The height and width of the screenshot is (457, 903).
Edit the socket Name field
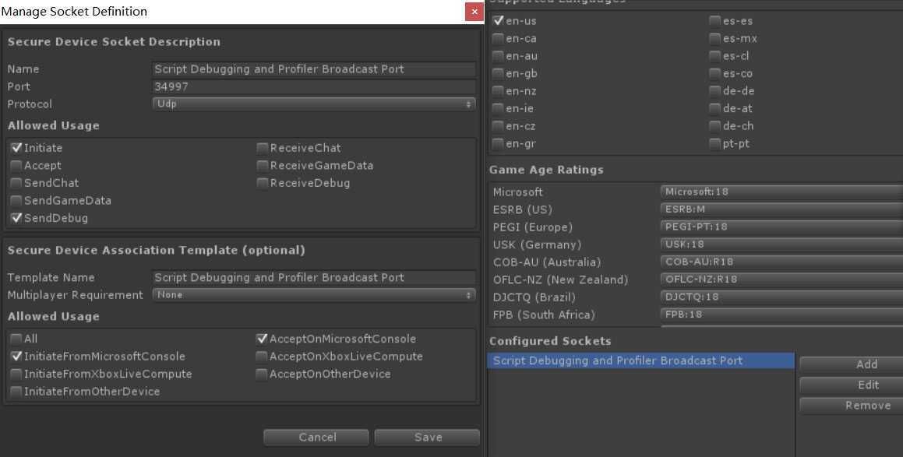pos(314,69)
